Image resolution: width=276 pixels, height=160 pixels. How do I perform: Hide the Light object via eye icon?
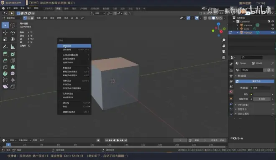coord(273,29)
